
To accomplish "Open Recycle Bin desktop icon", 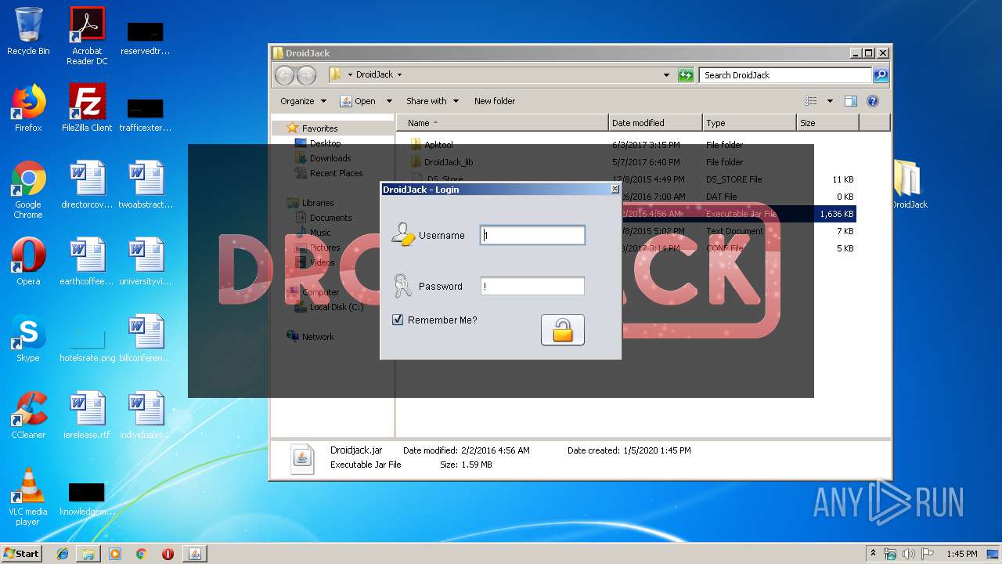I will pos(28,31).
